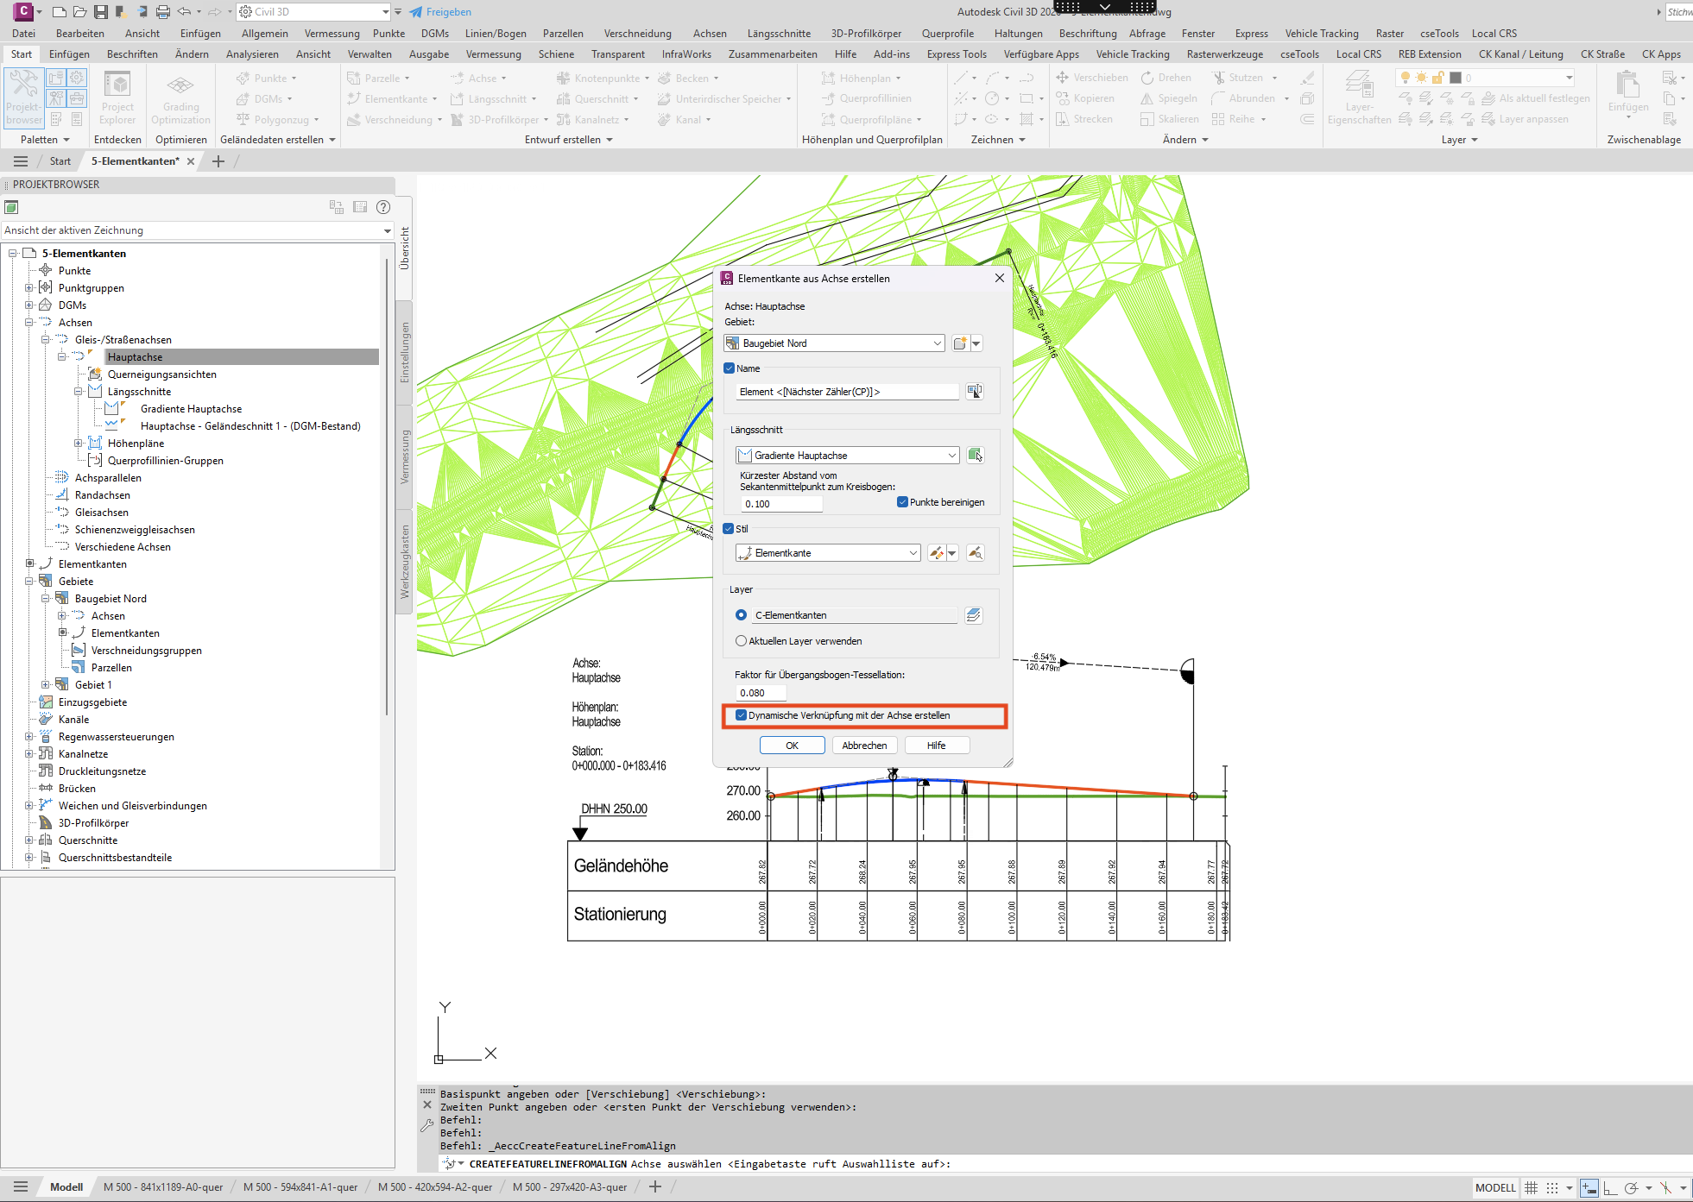The height and width of the screenshot is (1202, 1693).
Task: Open the Gebiet dropdown showing Baugebiet Nord
Action: click(x=834, y=343)
